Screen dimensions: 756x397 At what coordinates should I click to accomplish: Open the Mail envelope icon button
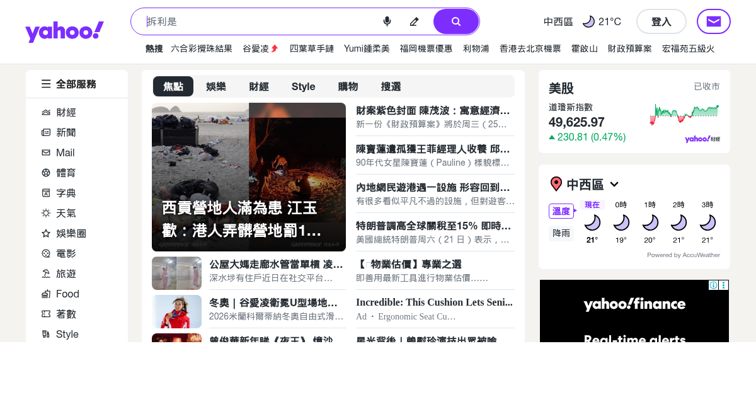(713, 21)
